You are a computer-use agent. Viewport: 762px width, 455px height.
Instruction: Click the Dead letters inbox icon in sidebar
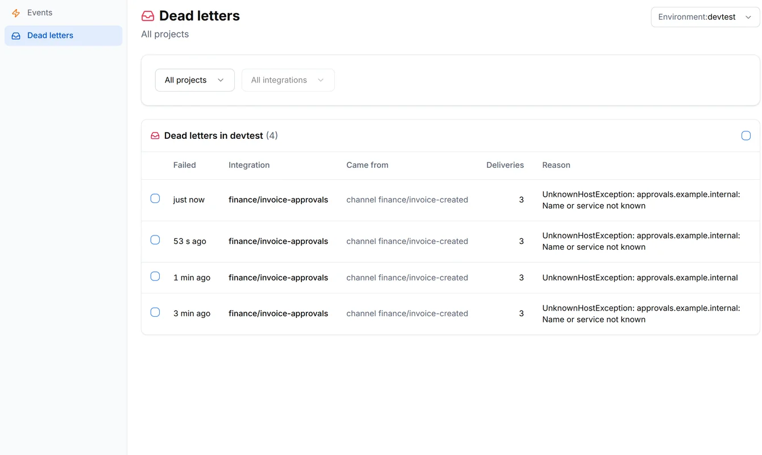point(16,35)
